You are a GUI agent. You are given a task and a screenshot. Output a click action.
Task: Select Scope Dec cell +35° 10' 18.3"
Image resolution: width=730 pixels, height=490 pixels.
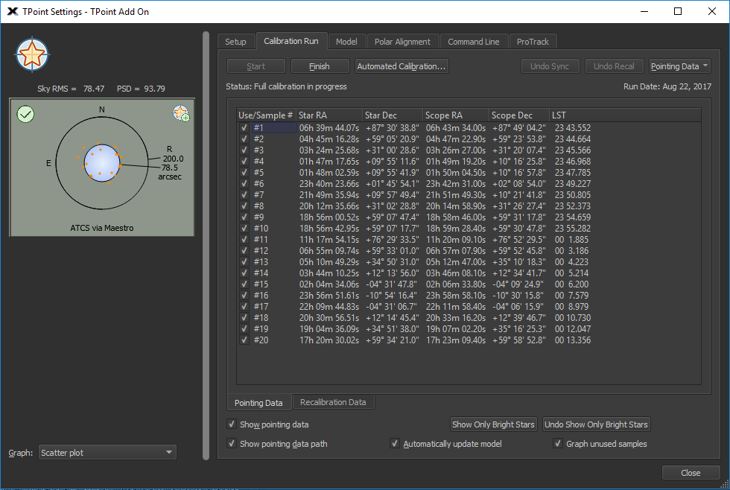tap(518, 261)
